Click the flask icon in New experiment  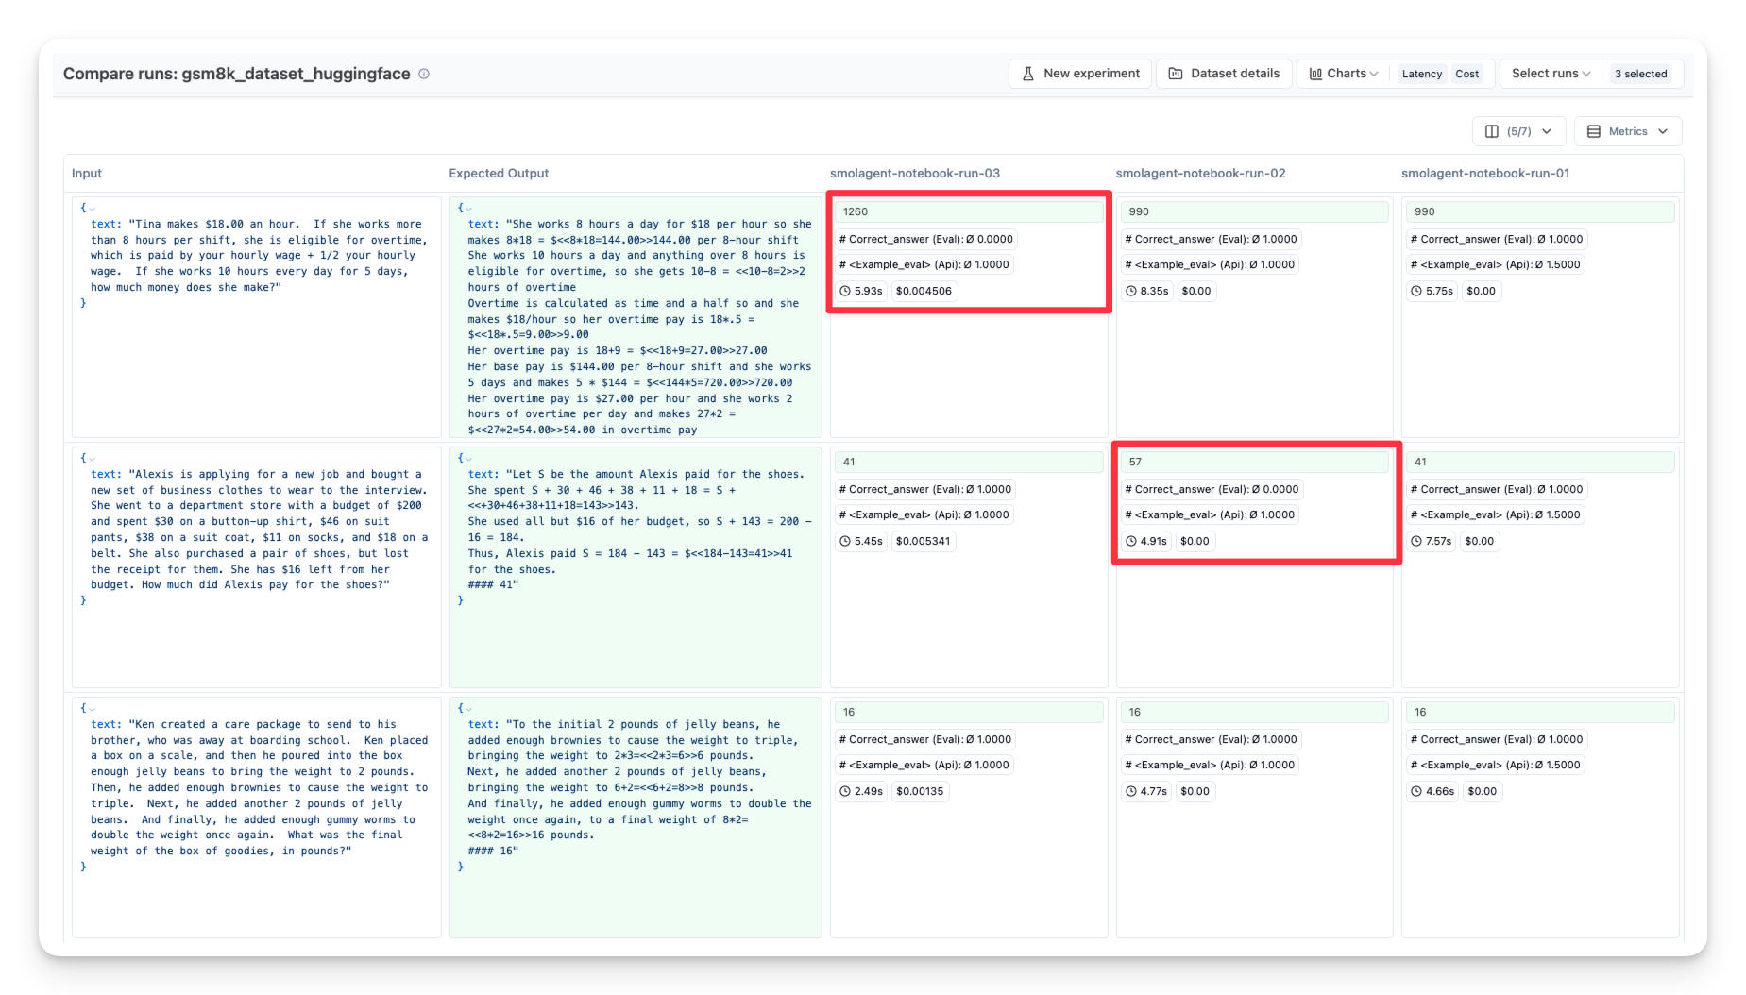(x=1028, y=74)
